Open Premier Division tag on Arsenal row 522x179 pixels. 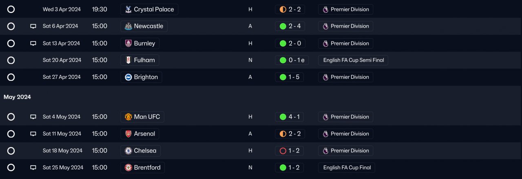(x=345, y=134)
